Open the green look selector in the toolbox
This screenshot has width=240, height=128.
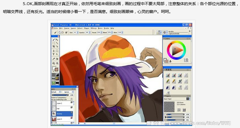(x=53, y=83)
